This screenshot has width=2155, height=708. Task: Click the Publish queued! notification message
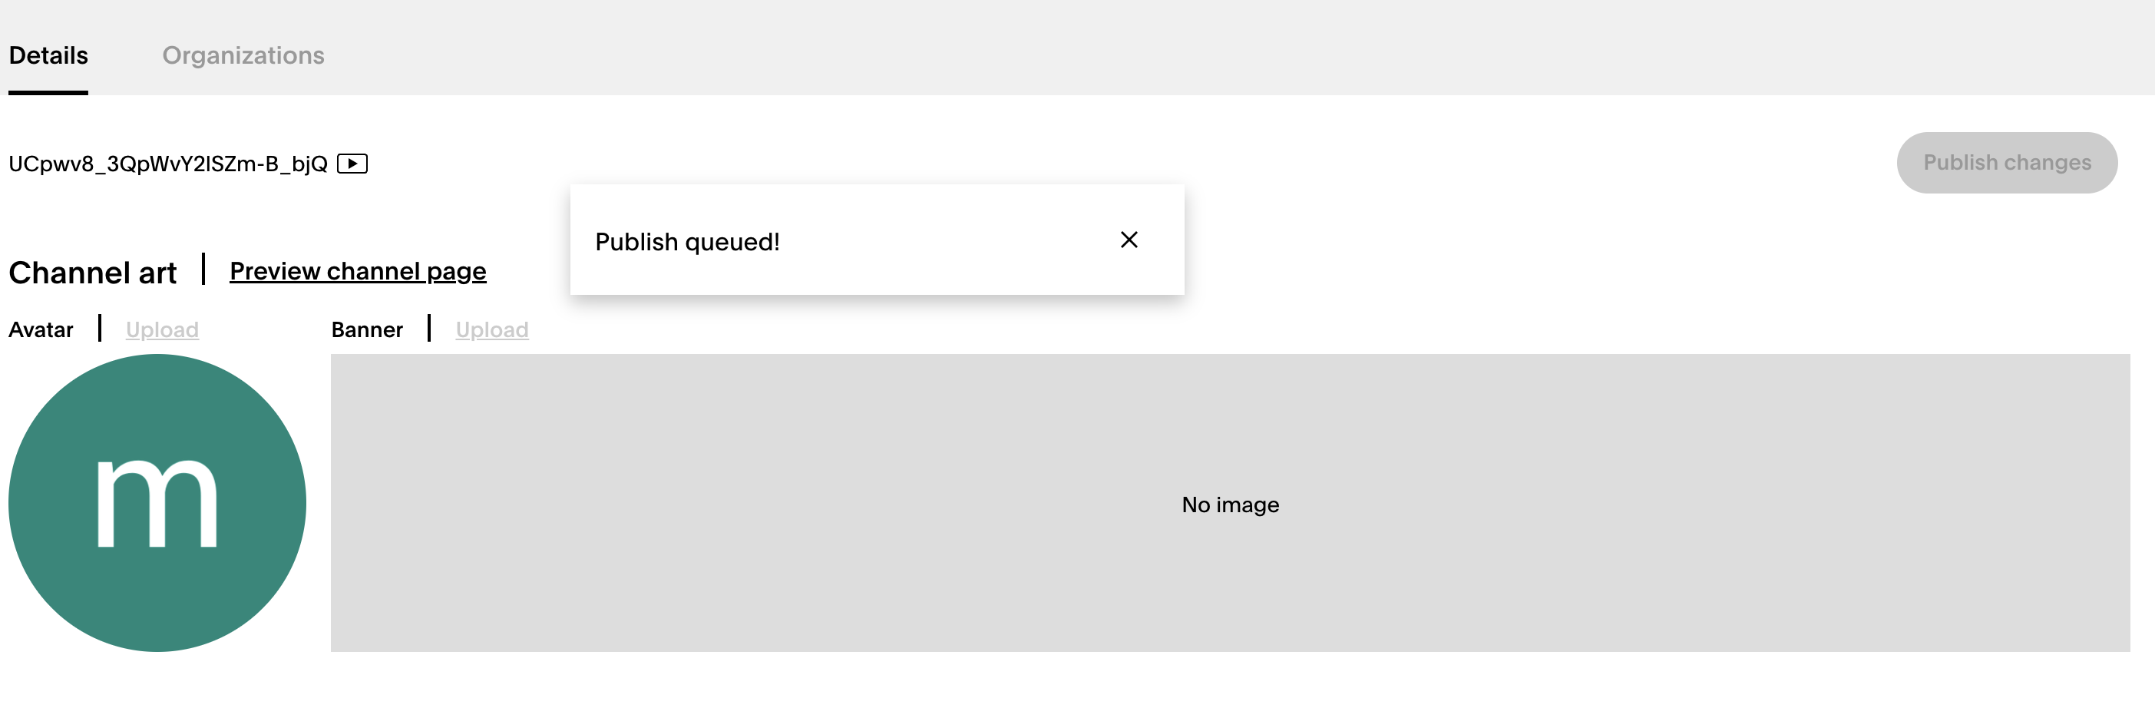688,242
